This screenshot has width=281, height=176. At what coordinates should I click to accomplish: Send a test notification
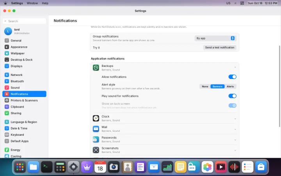point(219,47)
